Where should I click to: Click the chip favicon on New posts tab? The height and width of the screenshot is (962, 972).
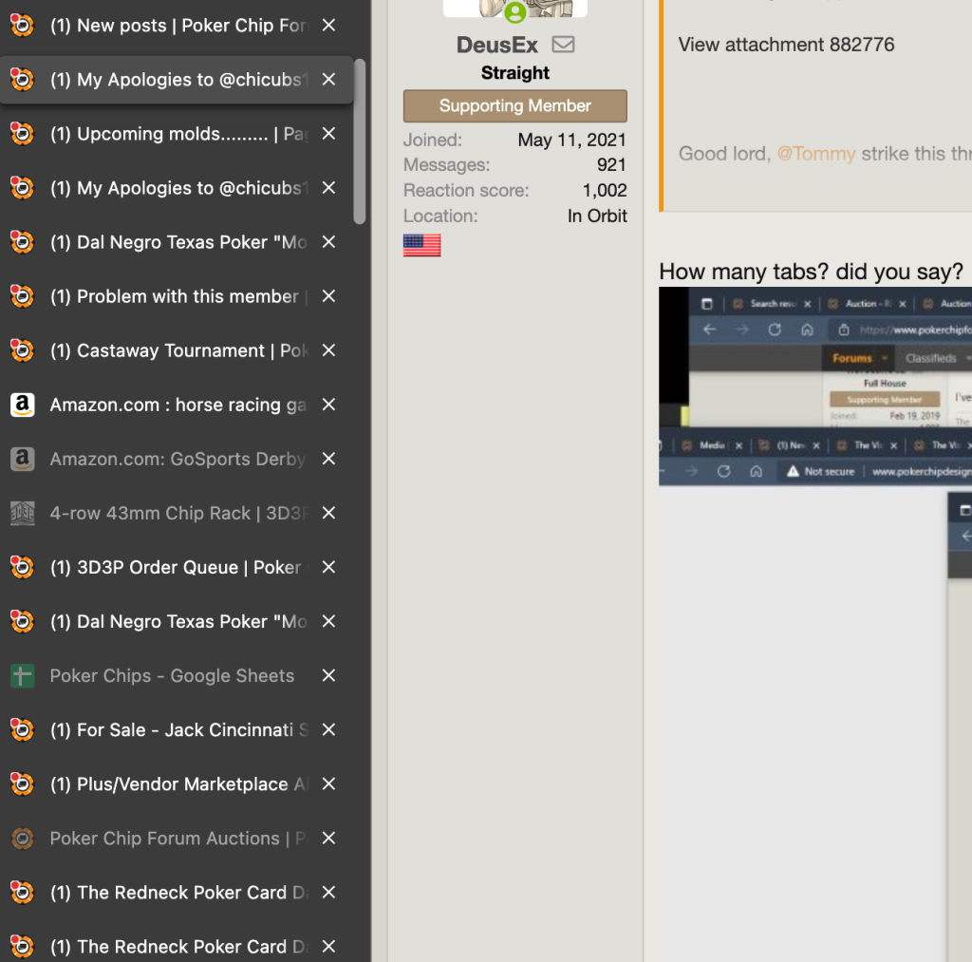point(23,26)
